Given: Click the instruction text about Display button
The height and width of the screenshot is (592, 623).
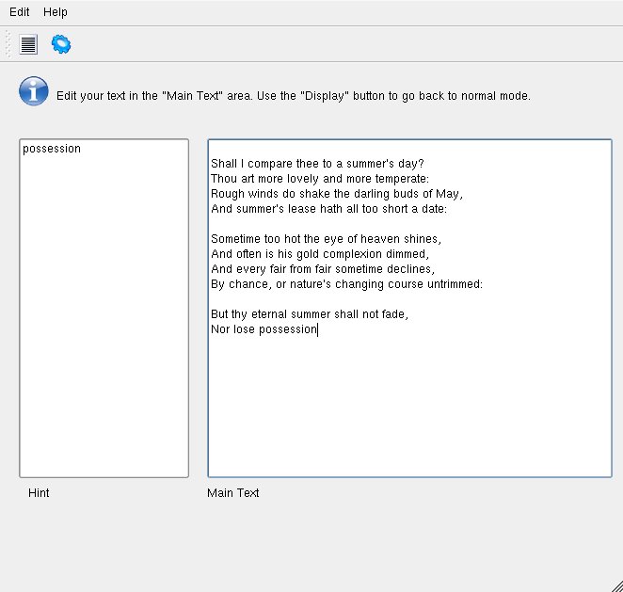Looking at the screenshot, I should 294,96.
